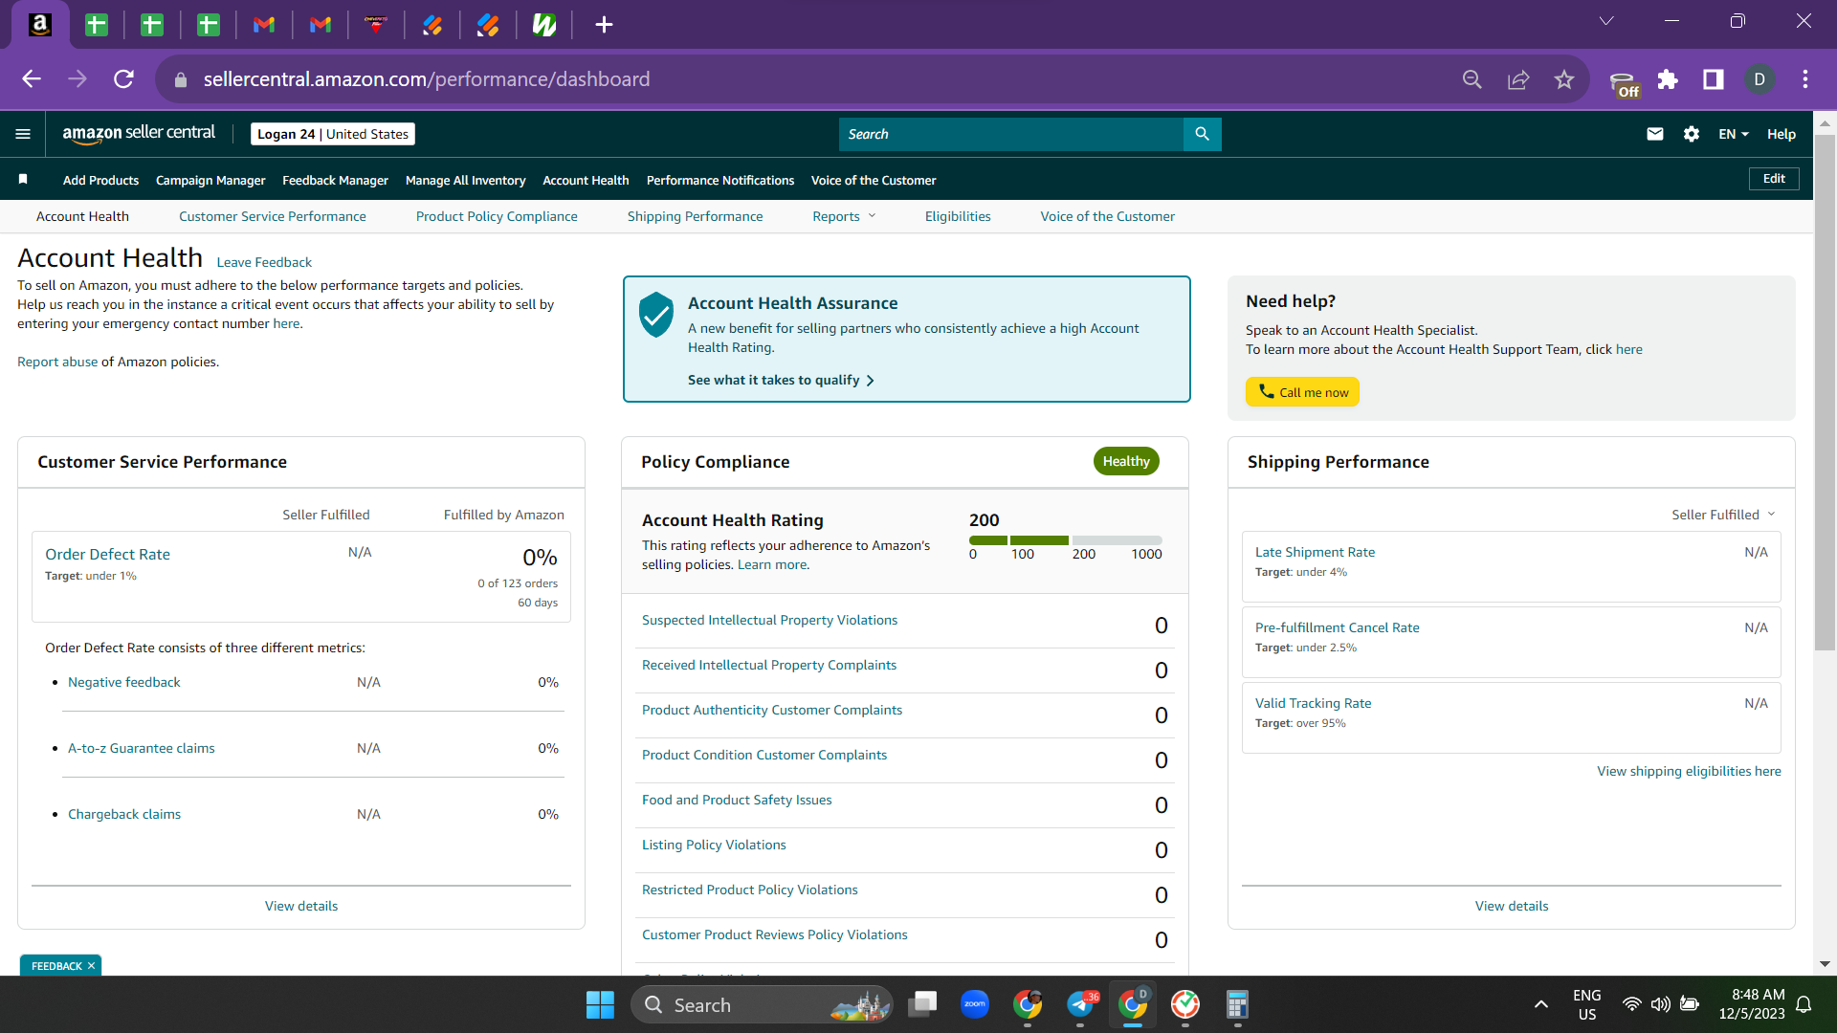
Task: Open the settings gear icon
Action: 1692,134
